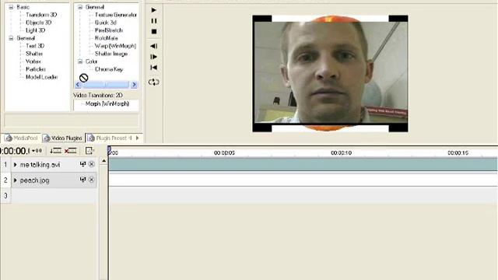
Task: Select Objects 3D plugin
Action: point(38,23)
